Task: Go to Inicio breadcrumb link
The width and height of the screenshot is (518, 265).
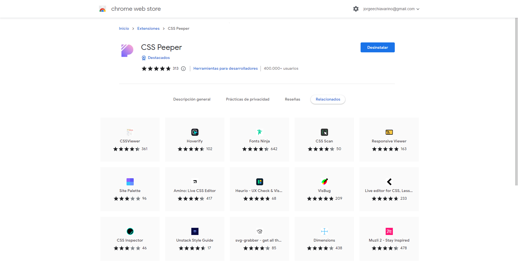Action: (124, 29)
